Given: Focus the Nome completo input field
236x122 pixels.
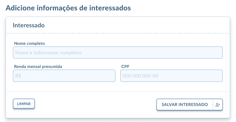Looking at the screenshot, I should pyautogui.click(x=118, y=53).
